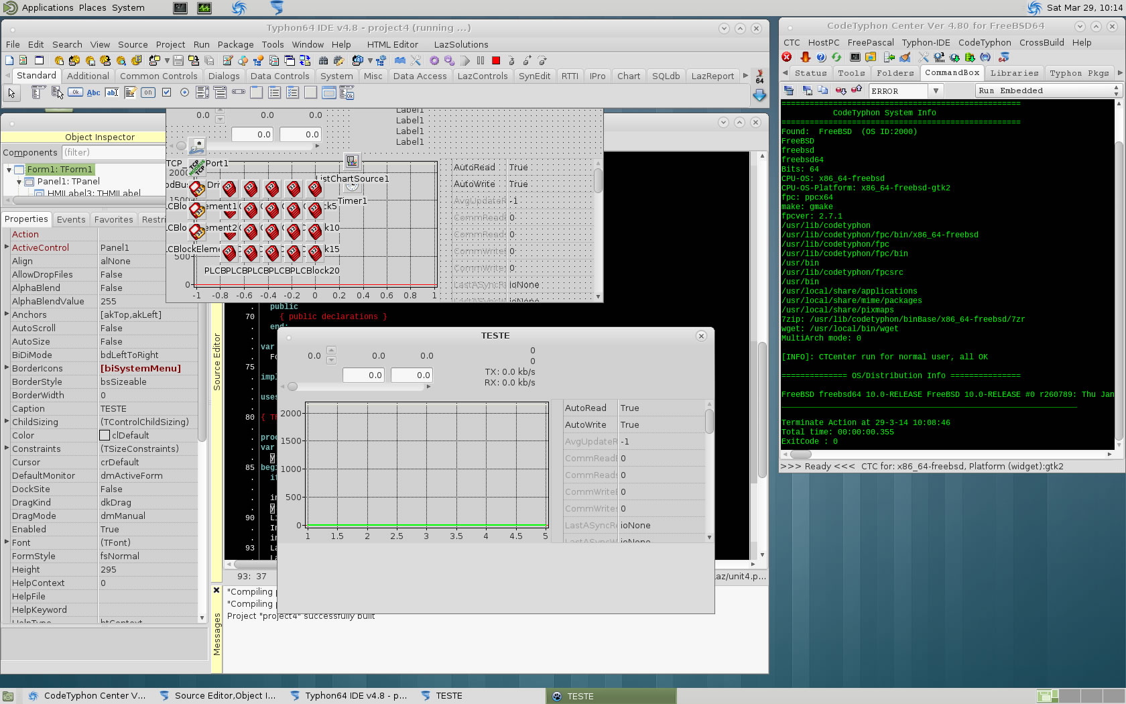Screen dimensions: 1126x704
Task: Click the Places menu in top panel
Action: (x=92, y=7)
